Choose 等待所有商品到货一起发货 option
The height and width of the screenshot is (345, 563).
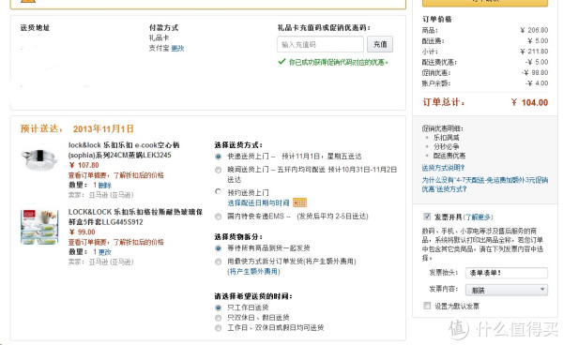point(218,248)
